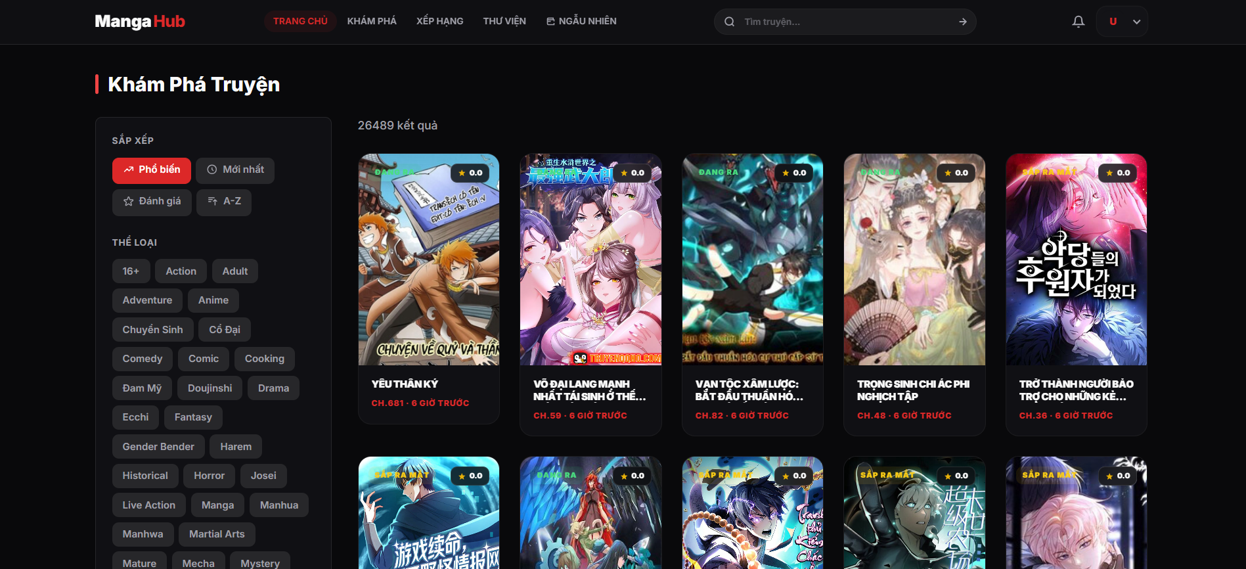Open the Xếp Hạng menu item
Image resolution: width=1246 pixels, height=569 pixels.
[x=440, y=21]
